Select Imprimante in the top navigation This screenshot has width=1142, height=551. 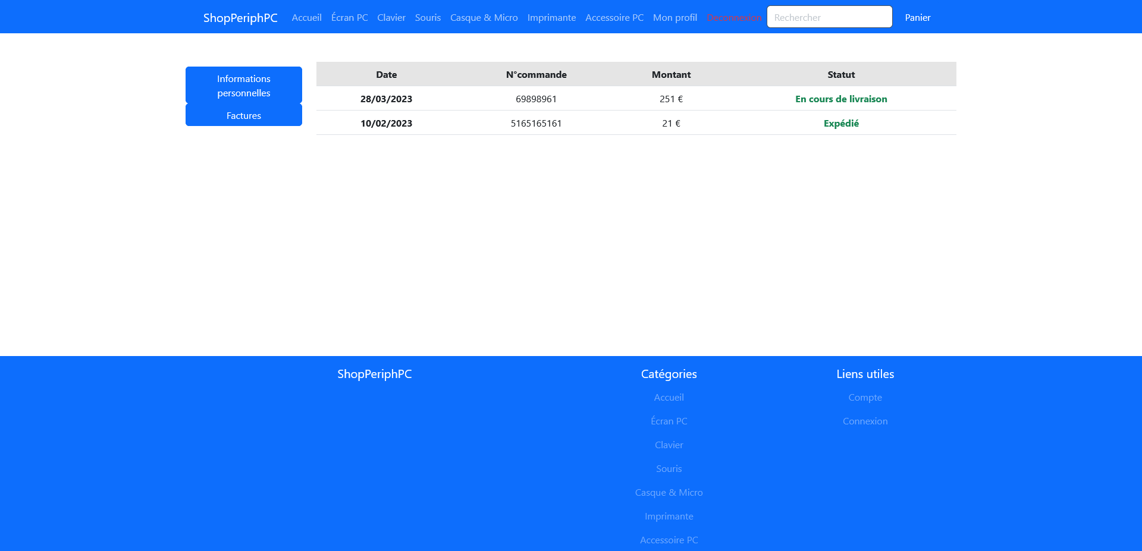(551, 18)
